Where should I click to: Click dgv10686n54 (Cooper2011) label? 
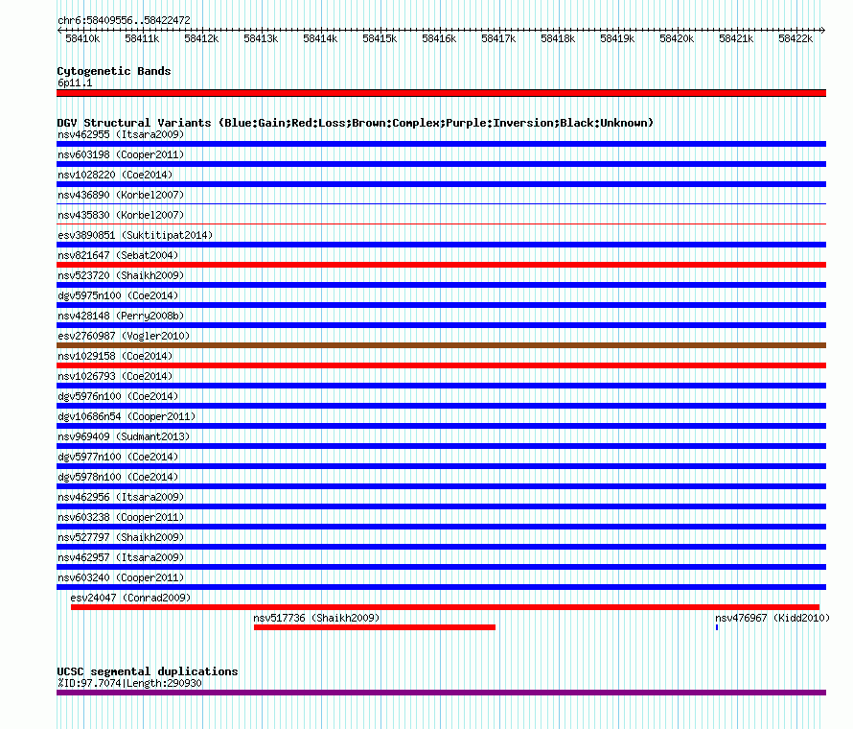(x=127, y=416)
